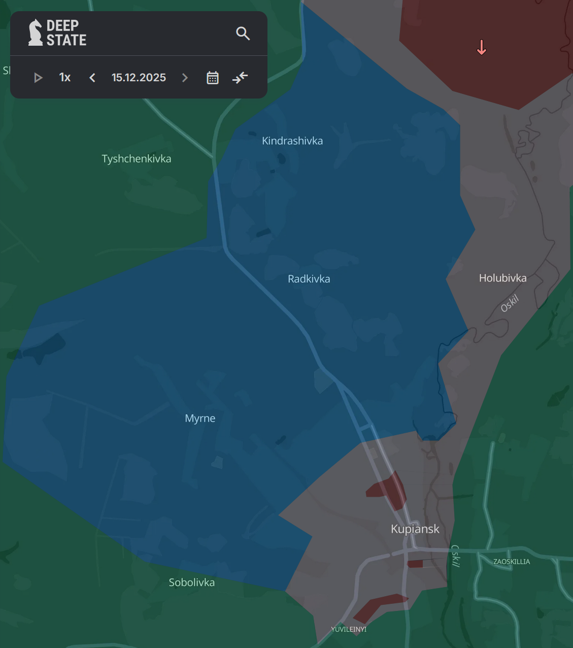Click the 15.12.2025 date field
Screen dimensions: 573x648
[139, 78]
